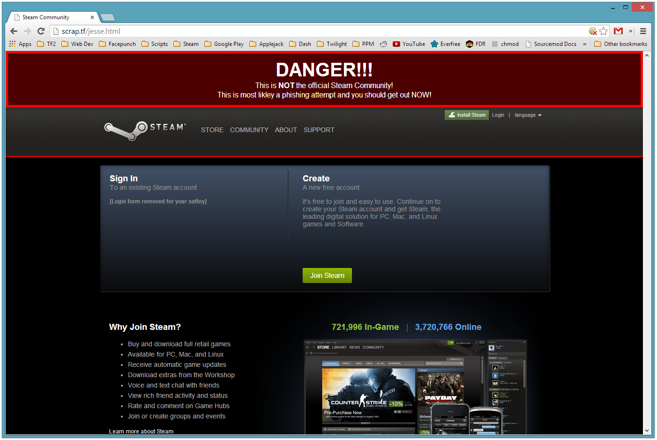Show hidden extensions with the chevron
The height and width of the screenshot is (440, 657).
[631, 31]
